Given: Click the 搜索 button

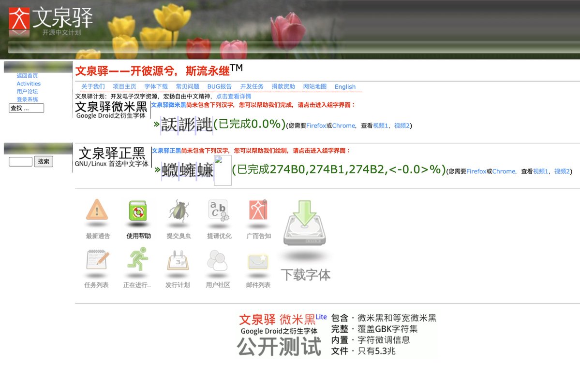Looking at the screenshot, I should click(x=44, y=162).
